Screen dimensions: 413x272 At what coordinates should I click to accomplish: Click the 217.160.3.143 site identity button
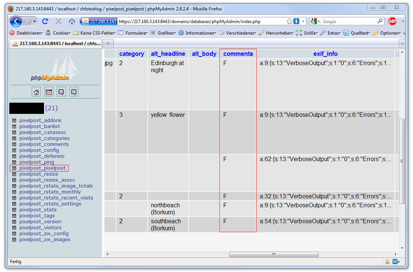pos(99,21)
